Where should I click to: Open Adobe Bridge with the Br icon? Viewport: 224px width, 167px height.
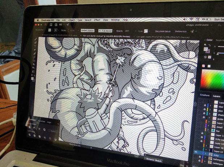tap(51, 25)
